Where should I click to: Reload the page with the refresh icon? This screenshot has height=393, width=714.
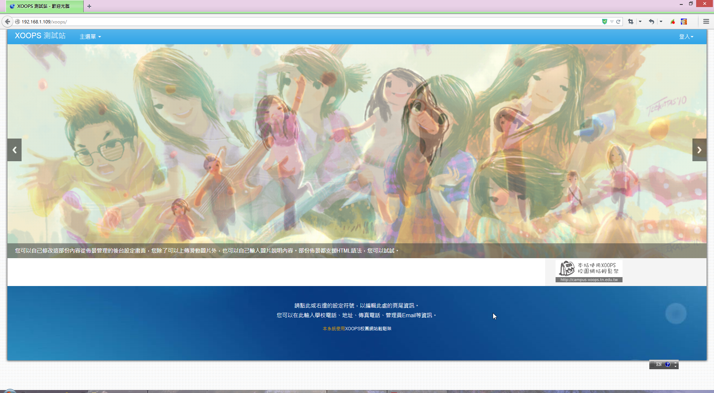point(618,22)
